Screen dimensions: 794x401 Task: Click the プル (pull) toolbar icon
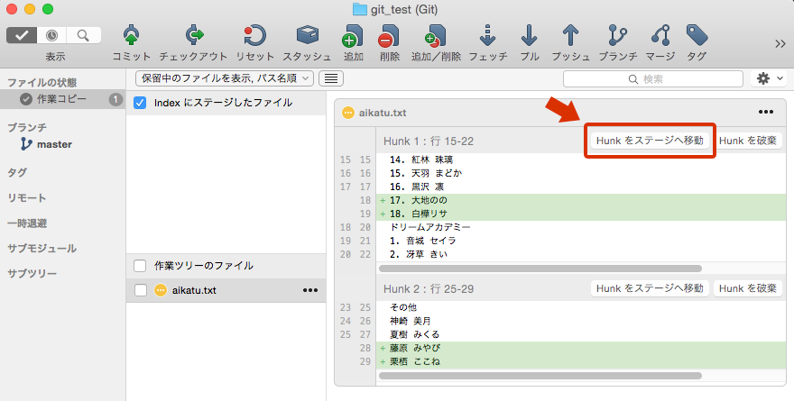point(529,35)
